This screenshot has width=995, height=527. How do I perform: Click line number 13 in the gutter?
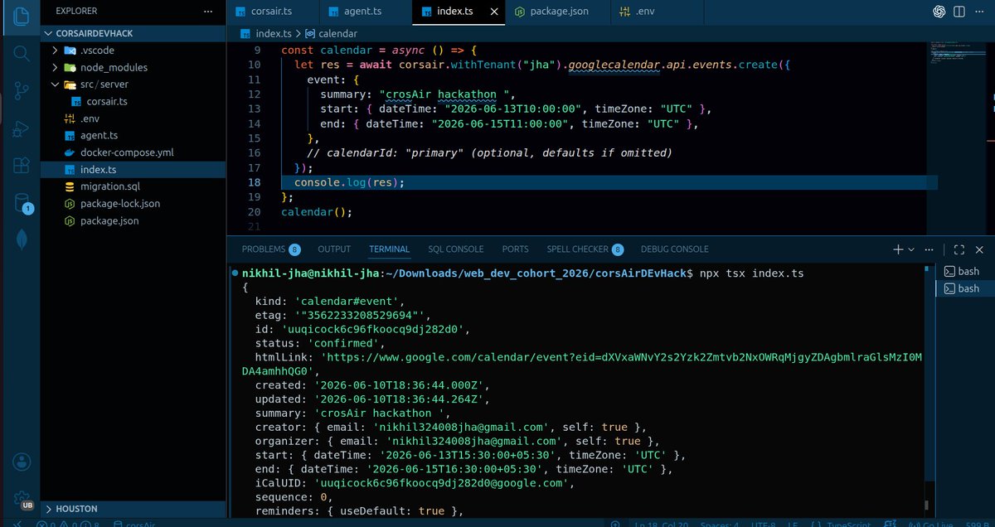[x=254, y=109]
